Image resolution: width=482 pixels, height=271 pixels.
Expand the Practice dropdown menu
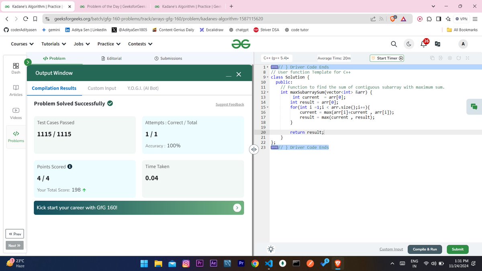tap(109, 44)
